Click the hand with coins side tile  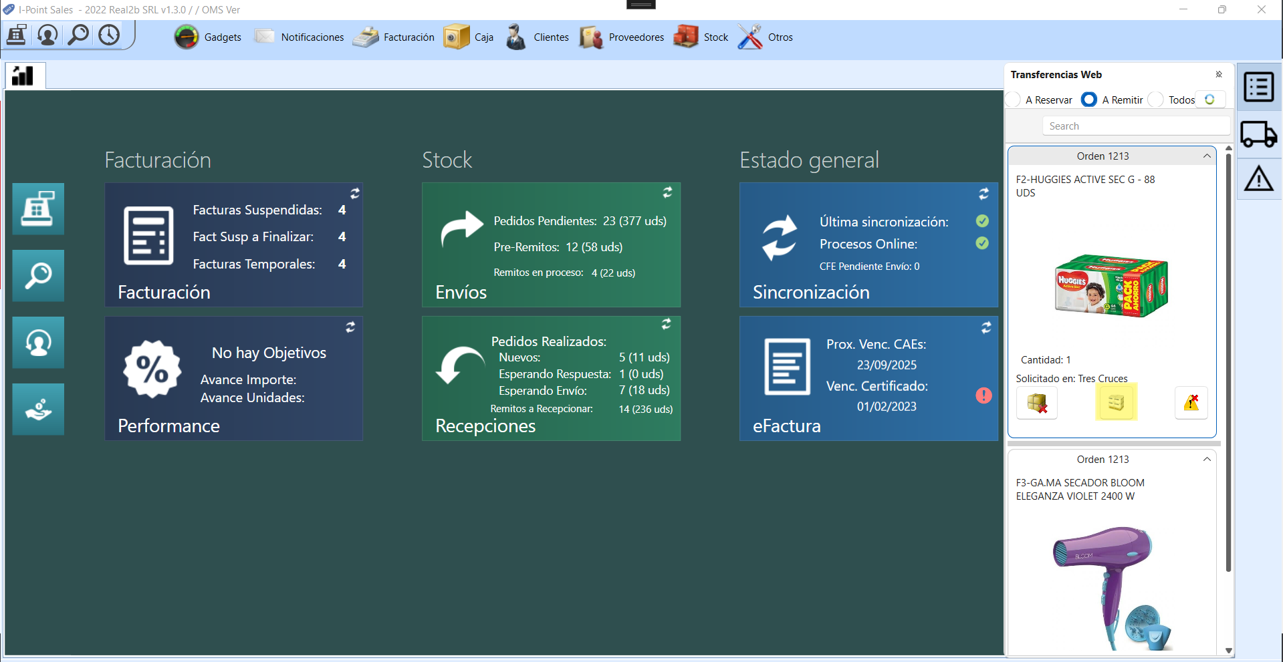coord(38,409)
